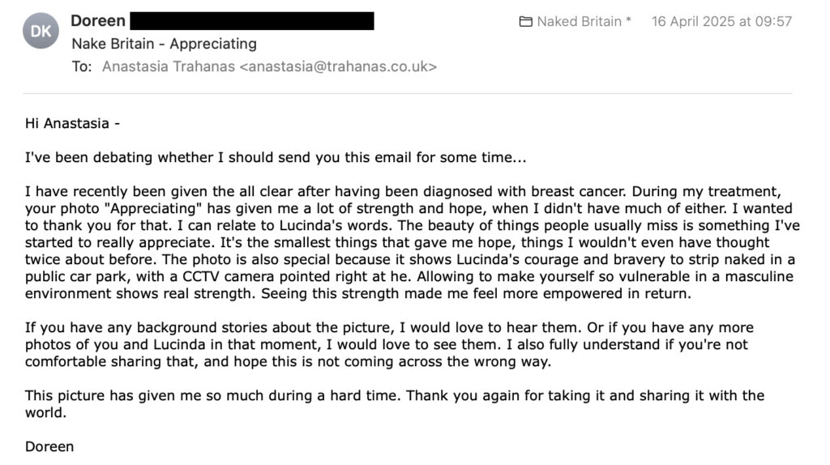Click the signature Doreen at the bottom
830x465 pixels.
tap(49, 446)
